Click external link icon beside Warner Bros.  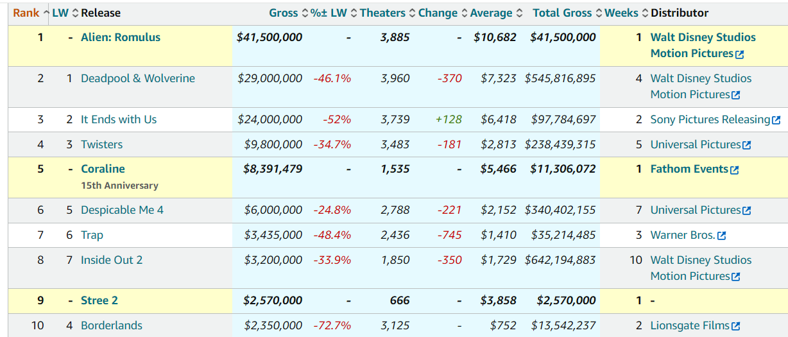pos(721,236)
